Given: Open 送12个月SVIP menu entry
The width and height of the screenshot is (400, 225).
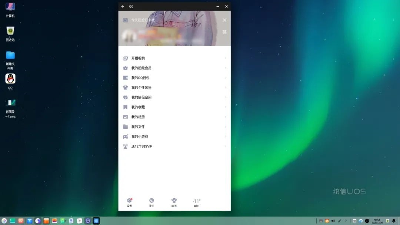Looking at the screenshot, I should coord(174,146).
